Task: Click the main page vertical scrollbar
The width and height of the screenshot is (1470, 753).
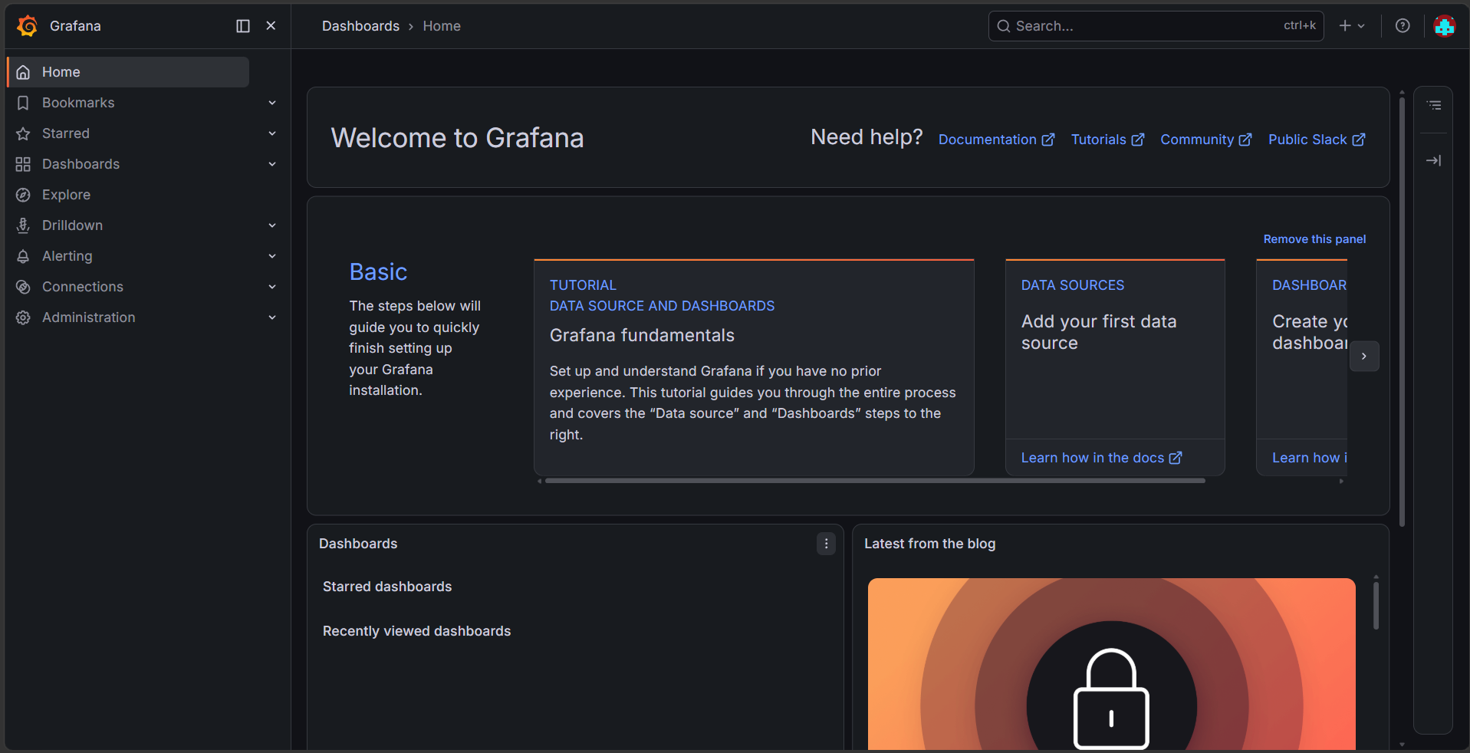Action: point(1402,311)
